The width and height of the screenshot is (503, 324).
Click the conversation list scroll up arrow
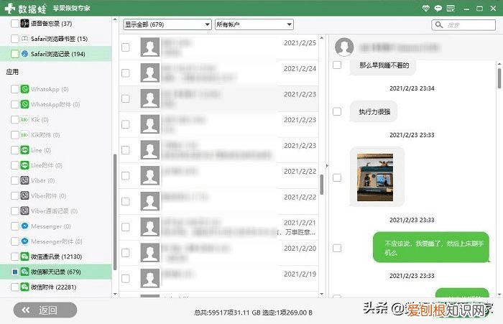[x=322, y=38]
